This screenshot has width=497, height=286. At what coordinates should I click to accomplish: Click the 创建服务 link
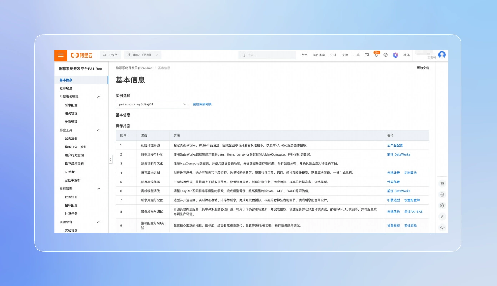[x=393, y=212]
